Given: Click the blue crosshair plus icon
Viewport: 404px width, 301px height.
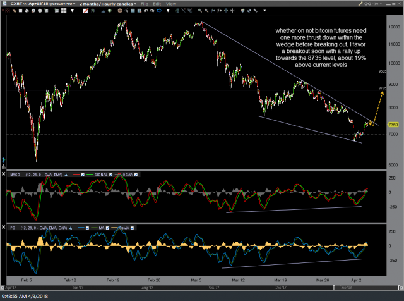Looking at the screenshot, I should (x=226, y=11).
